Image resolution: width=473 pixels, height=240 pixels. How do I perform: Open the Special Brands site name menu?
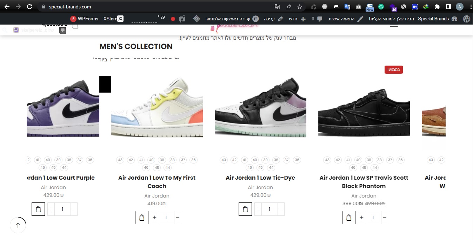pos(413,19)
